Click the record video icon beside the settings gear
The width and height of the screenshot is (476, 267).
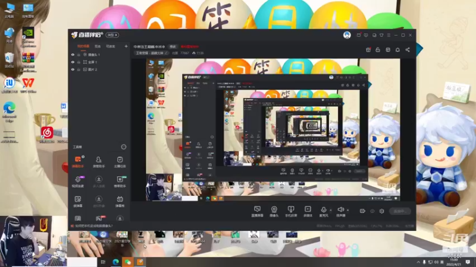[362, 211]
